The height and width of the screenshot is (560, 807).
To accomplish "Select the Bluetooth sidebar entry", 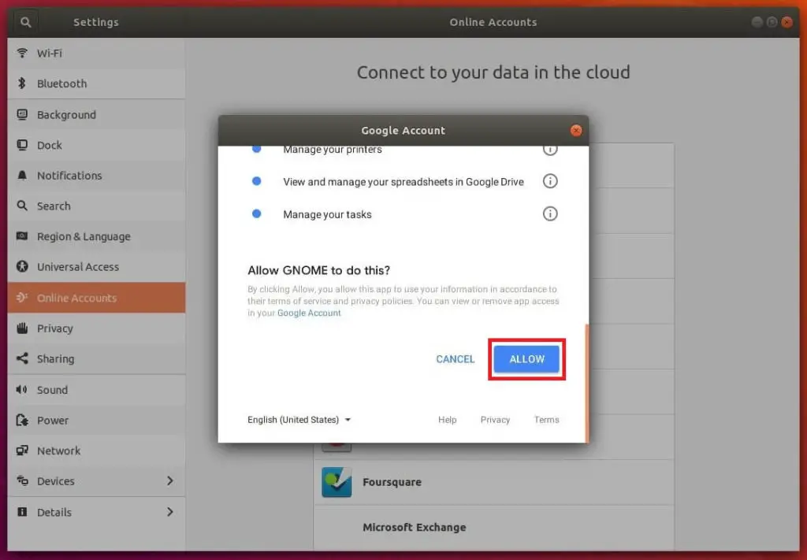I will [x=96, y=83].
